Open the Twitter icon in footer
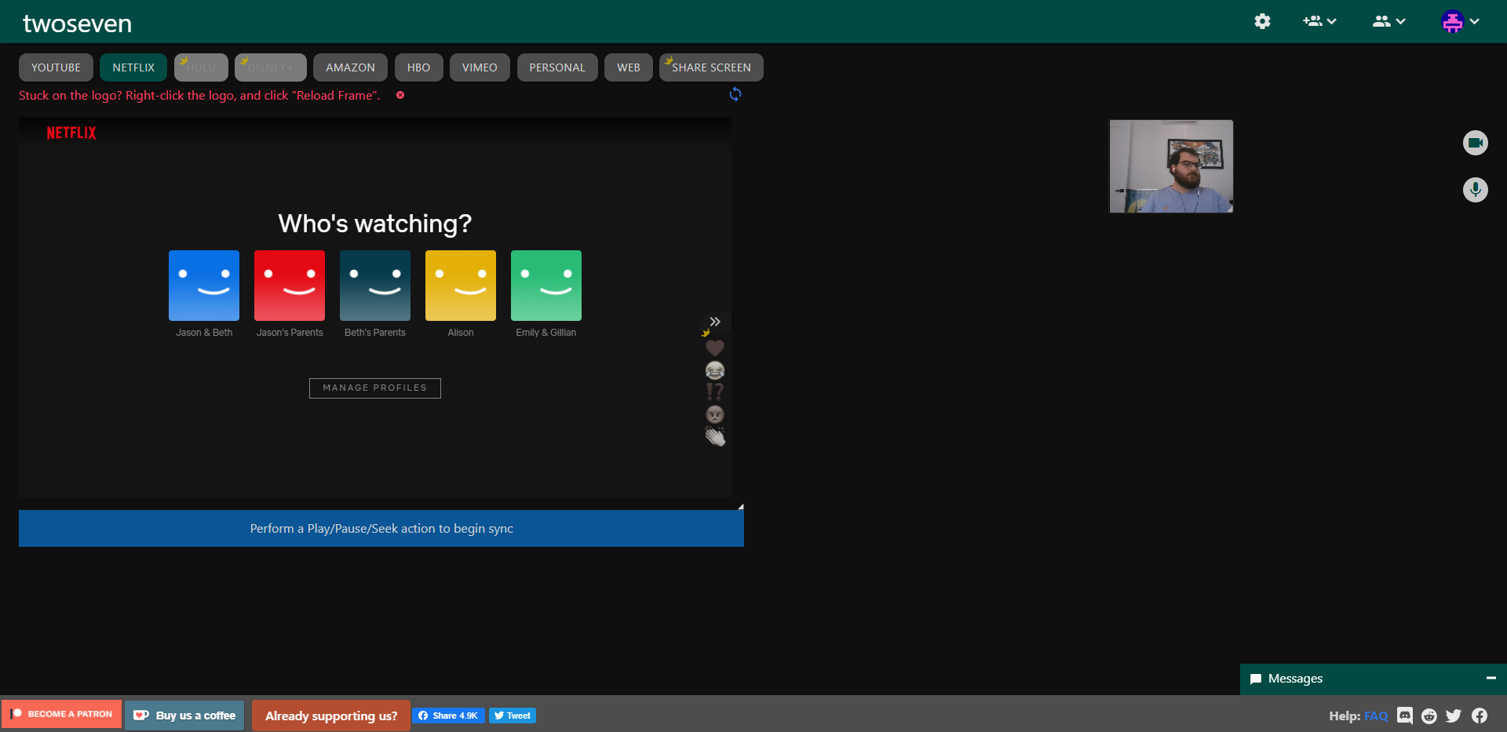 [1454, 716]
